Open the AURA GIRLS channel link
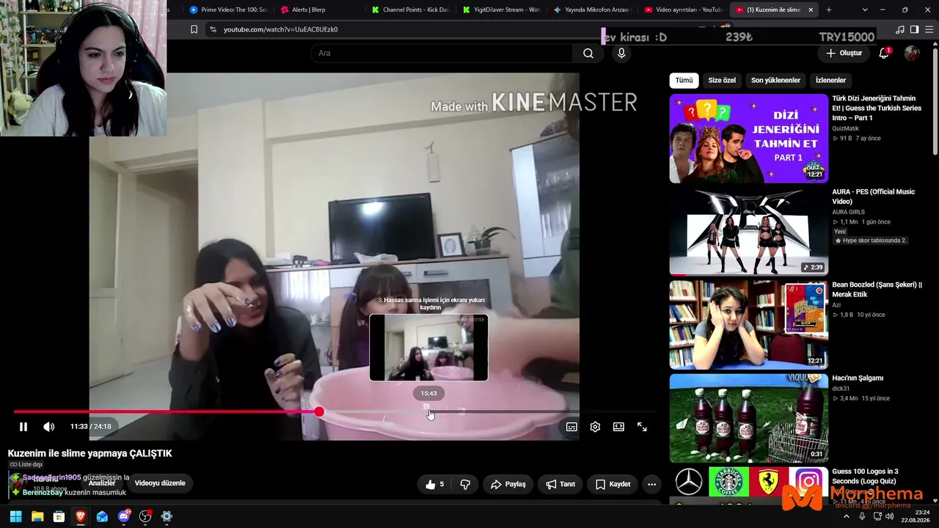The width and height of the screenshot is (939, 528). click(x=848, y=212)
